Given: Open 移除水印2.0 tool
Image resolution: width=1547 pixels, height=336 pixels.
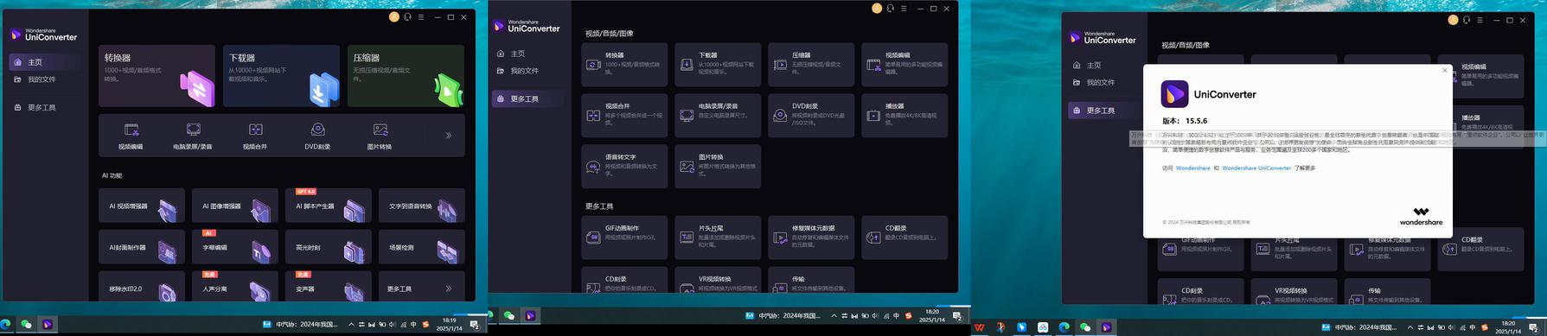Looking at the screenshot, I should click(142, 287).
